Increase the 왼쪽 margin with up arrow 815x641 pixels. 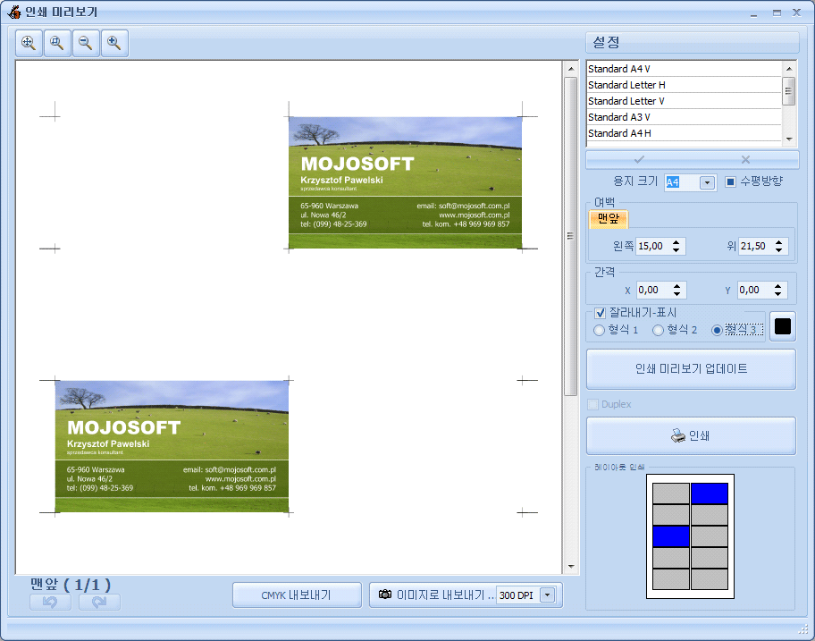(676, 241)
